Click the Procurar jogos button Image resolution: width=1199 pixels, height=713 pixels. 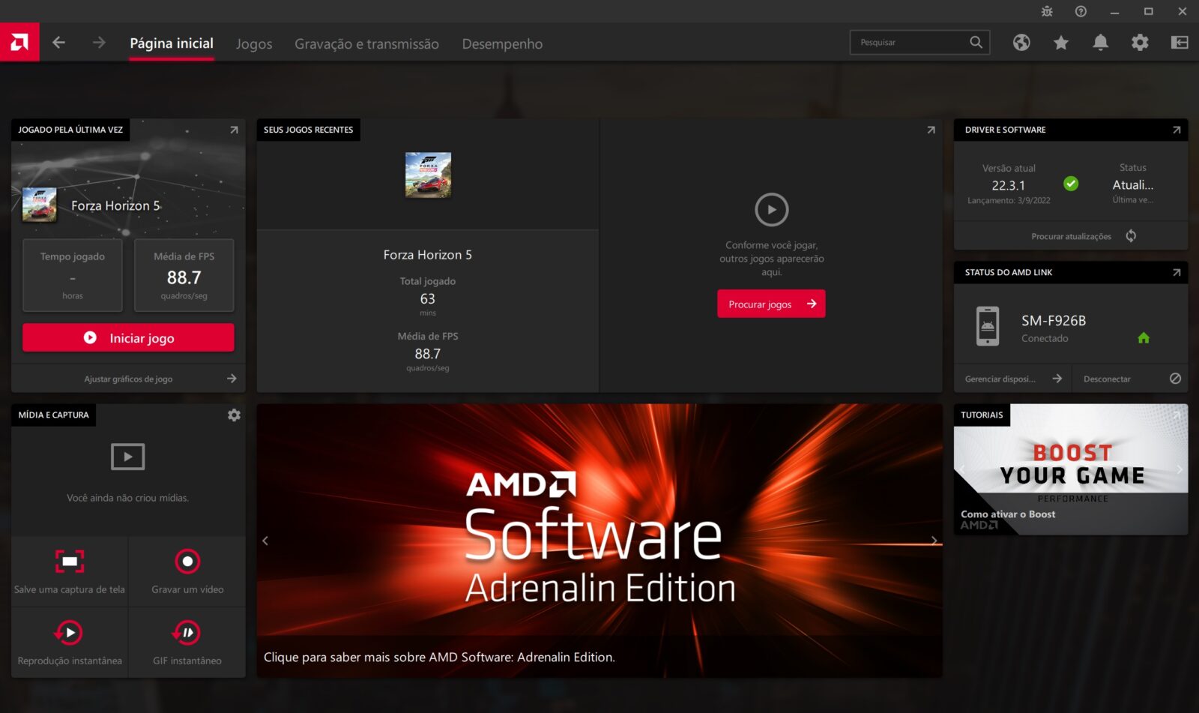(x=771, y=304)
